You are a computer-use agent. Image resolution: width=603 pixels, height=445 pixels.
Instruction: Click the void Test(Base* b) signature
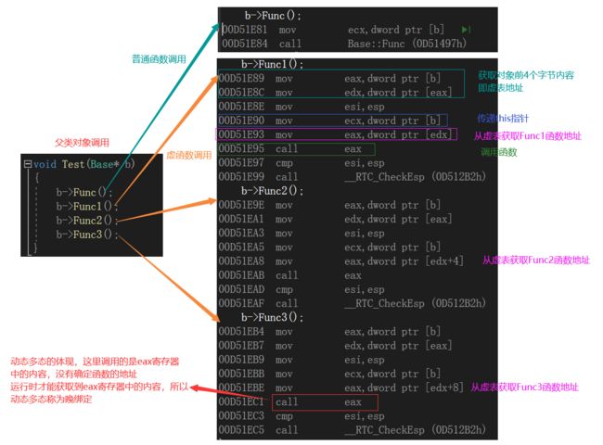83,164
